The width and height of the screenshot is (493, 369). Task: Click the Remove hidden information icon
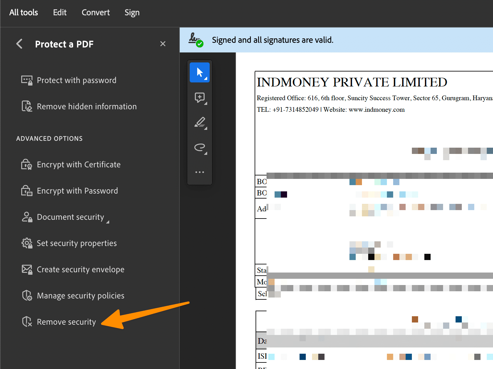pos(27,106)
